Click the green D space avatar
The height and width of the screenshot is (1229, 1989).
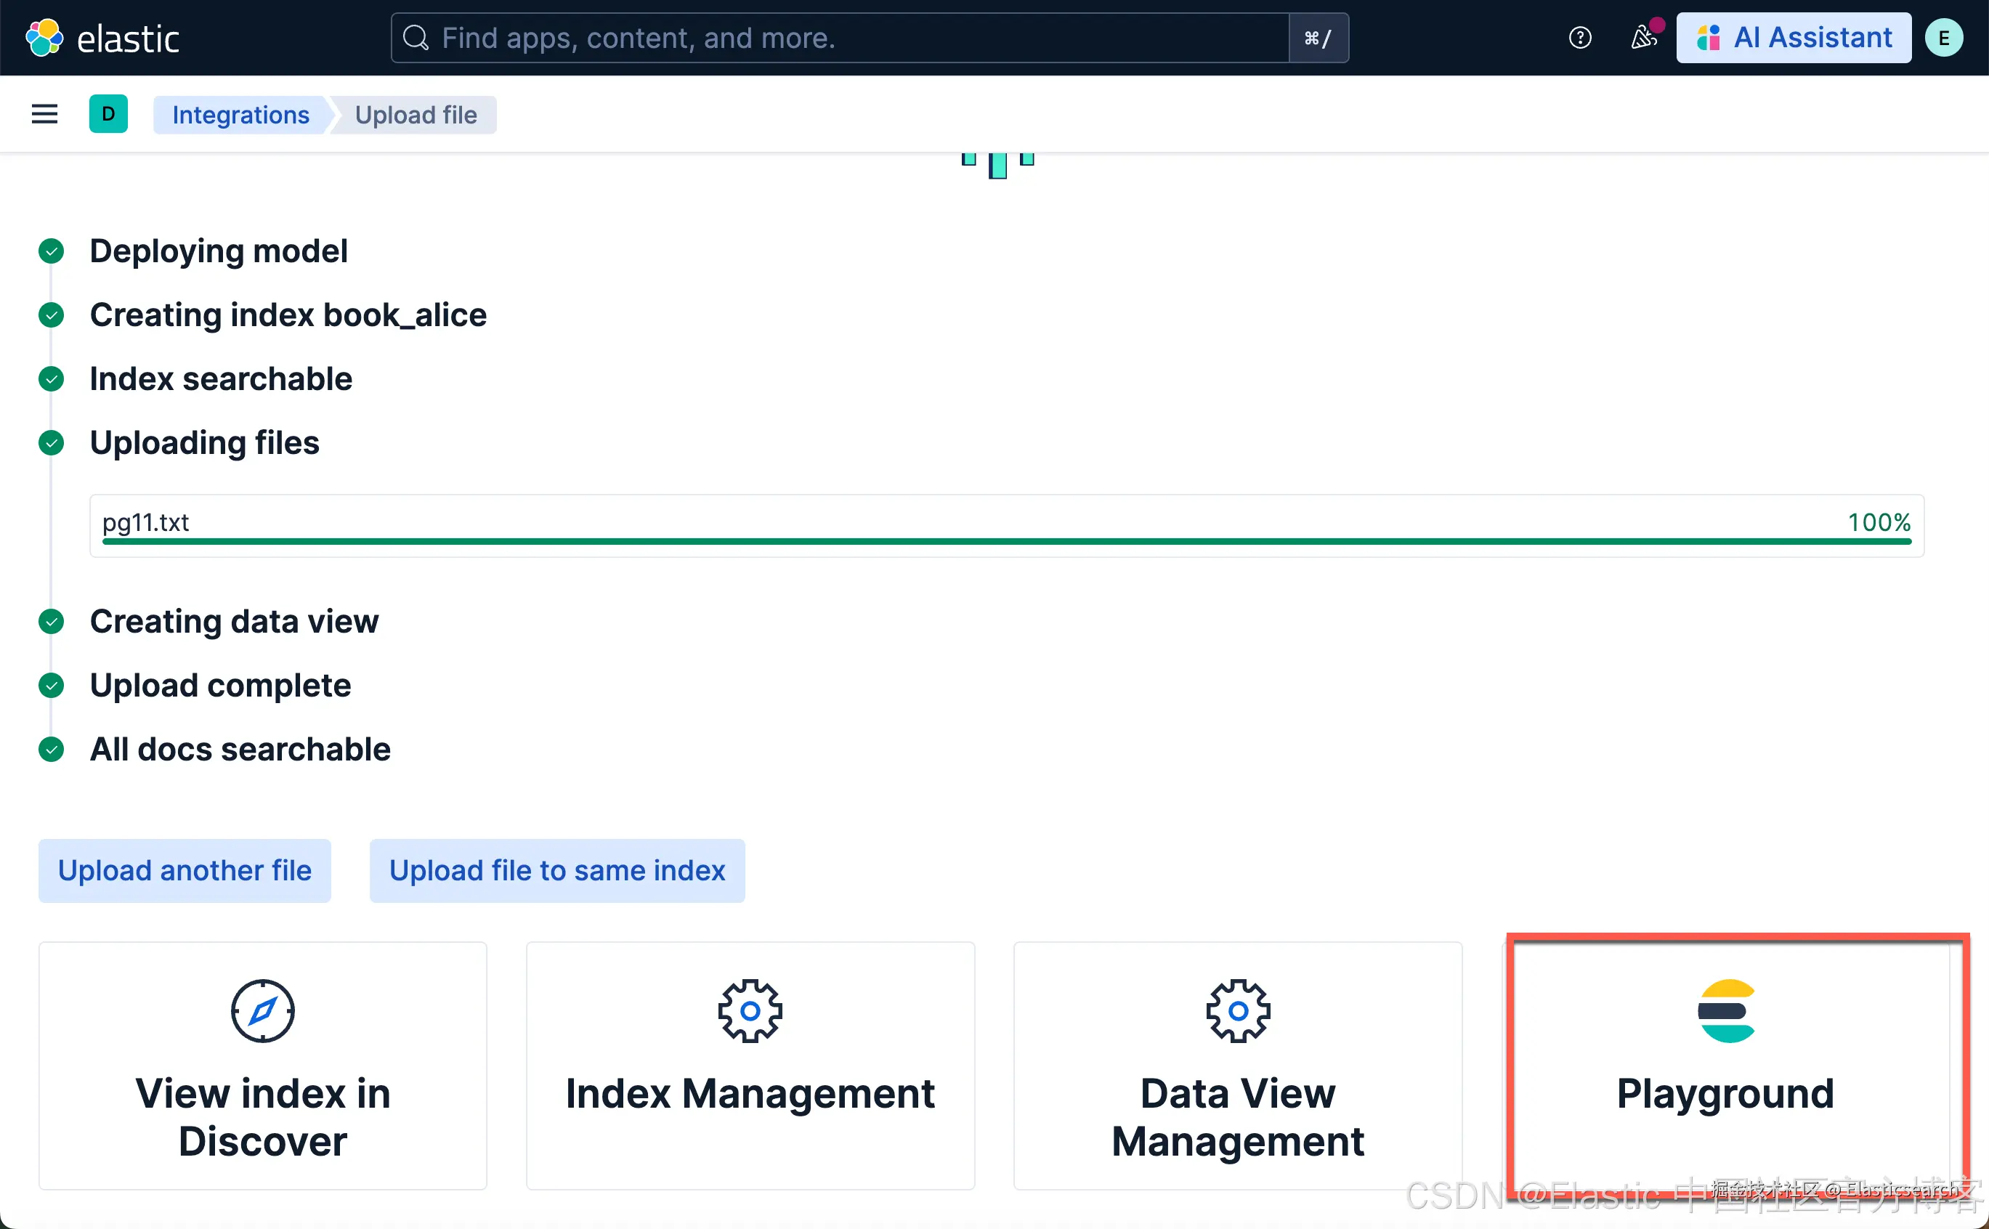[108, 114]
